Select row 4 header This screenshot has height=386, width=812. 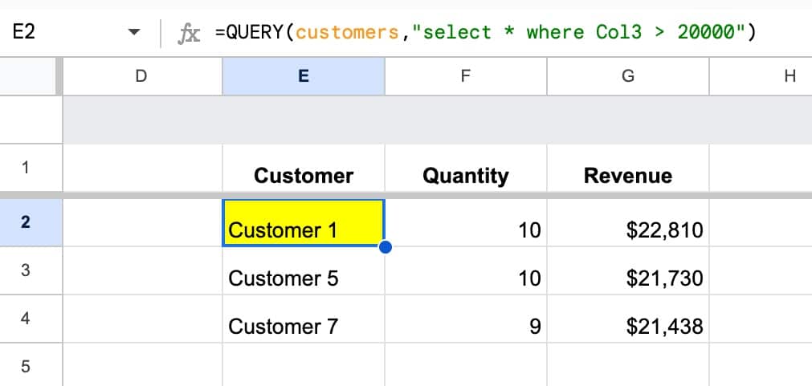[x=27, y=319]
